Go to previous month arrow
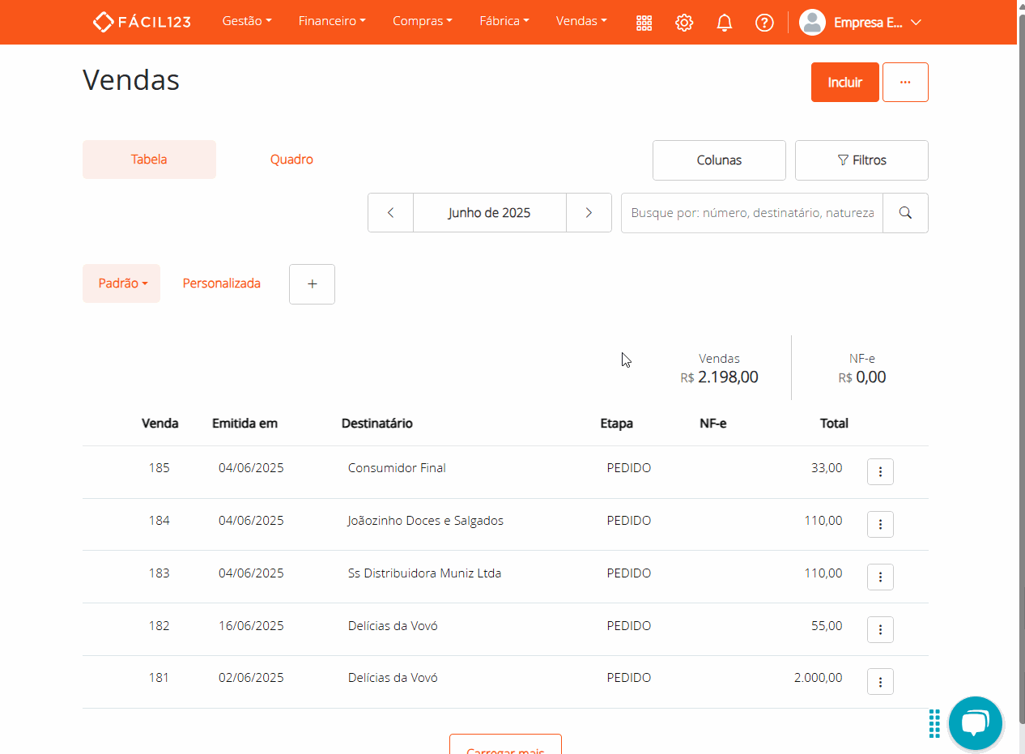This screenshot has height=754, width=1025. (x=390, y=213)
